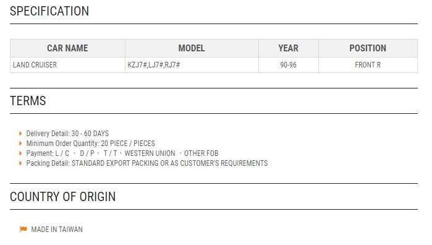Select the YEAR column header
This screenshot has height=245, width=432.
289,48
